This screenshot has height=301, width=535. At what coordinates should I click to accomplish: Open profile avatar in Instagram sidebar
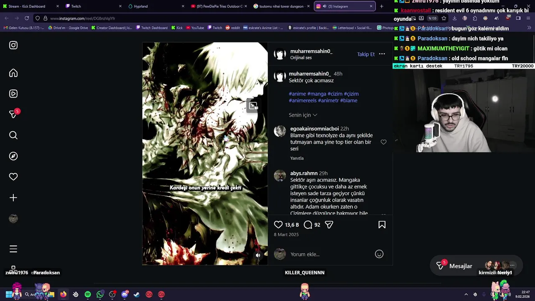[13, 219]
